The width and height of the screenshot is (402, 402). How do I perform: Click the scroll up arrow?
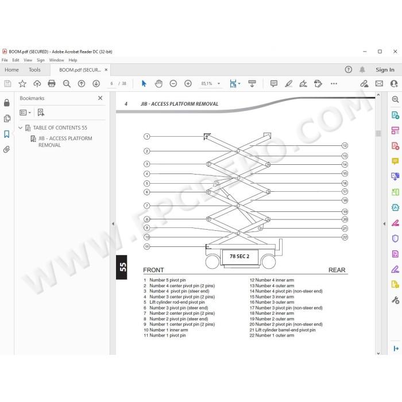(x=378, y=95)
